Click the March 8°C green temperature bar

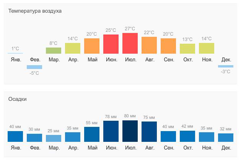(x=54, y=51)
